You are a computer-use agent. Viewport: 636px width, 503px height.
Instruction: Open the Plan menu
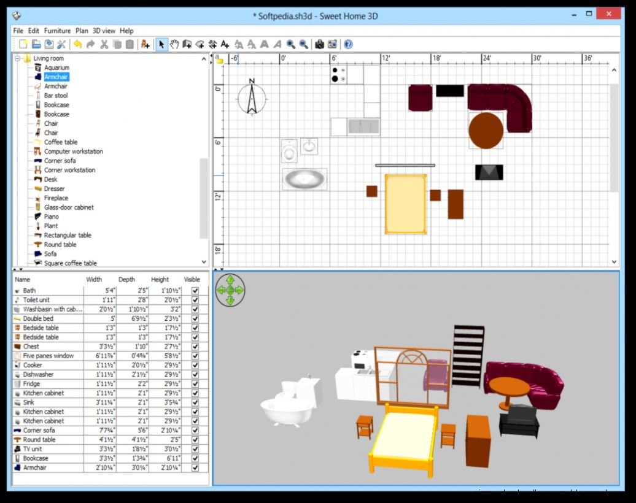[82, 31]
